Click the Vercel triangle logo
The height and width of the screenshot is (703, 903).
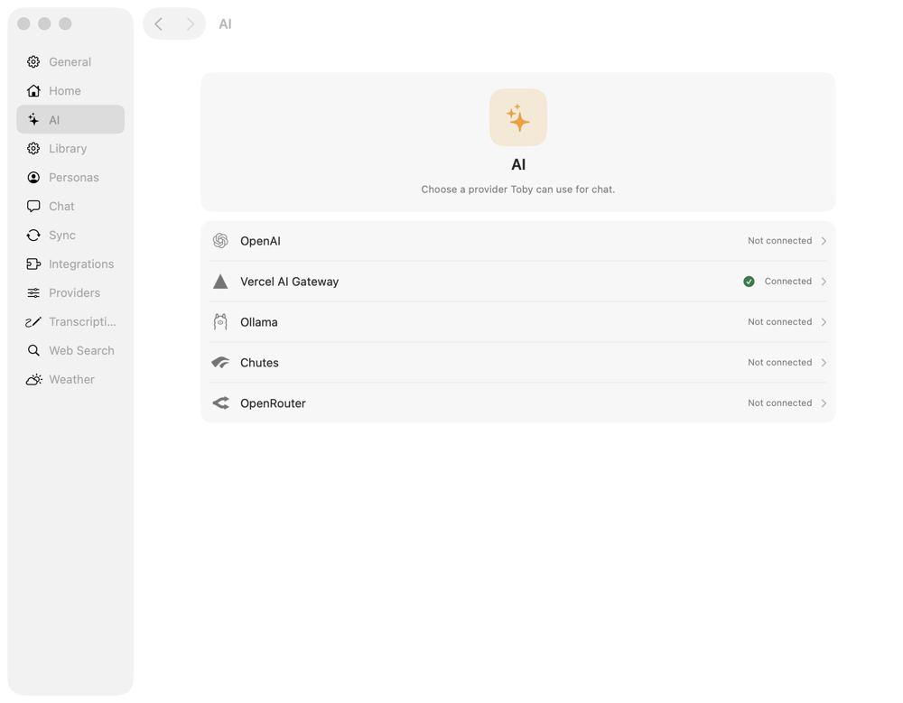point(220,281)
